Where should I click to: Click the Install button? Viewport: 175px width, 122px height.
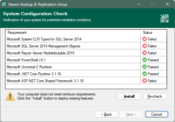coord(129,96)
